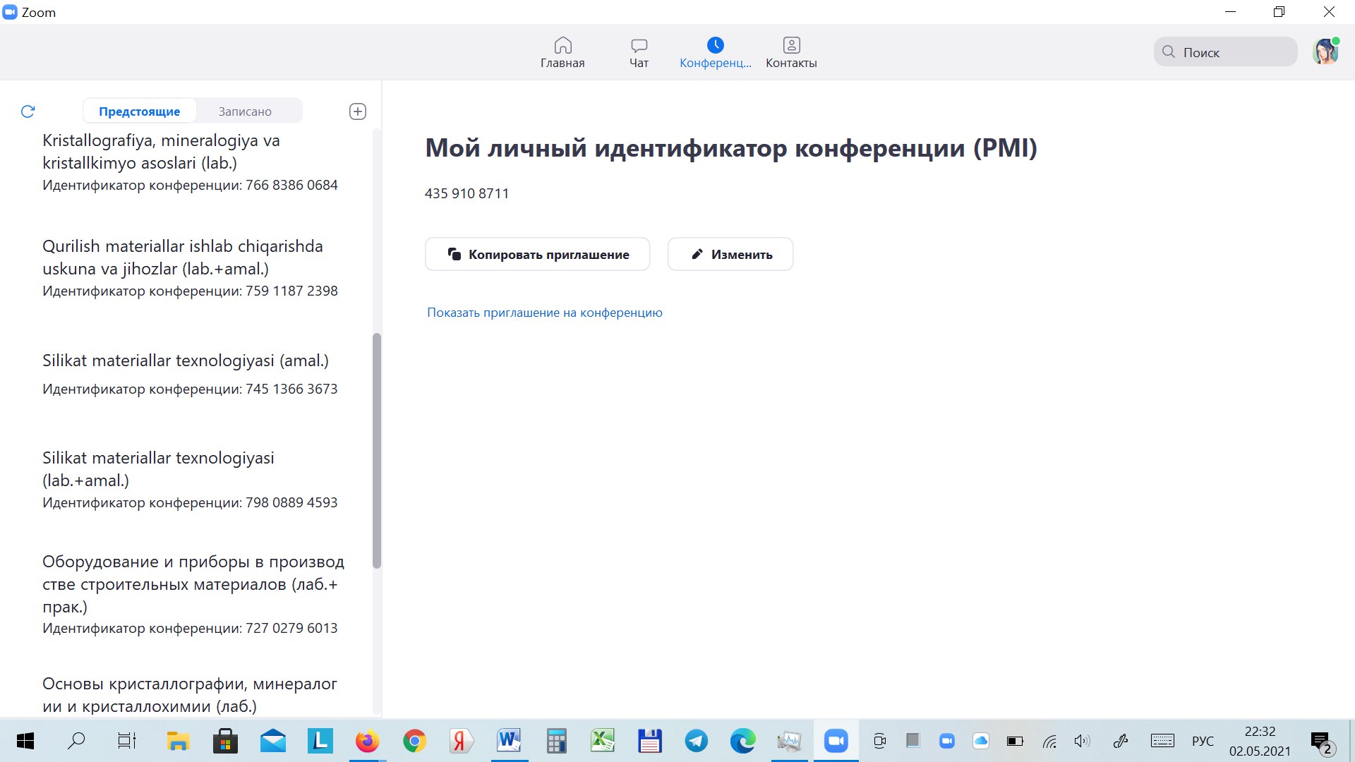Open the РУС language switcher in tray

point(1203,741)
